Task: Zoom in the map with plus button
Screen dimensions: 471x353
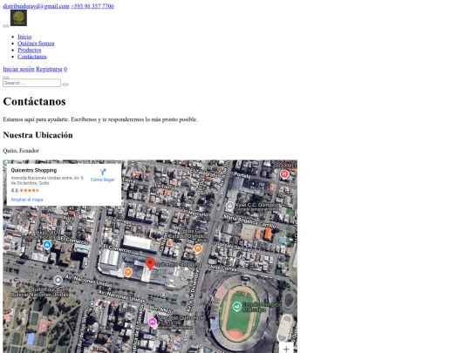Action: point(286,349)
